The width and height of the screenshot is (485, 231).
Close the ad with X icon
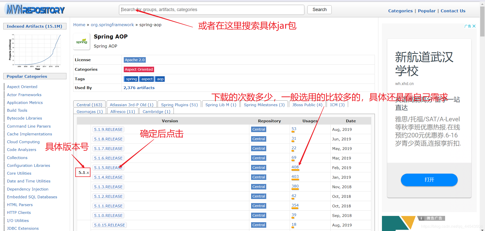click(x=474, y=26)
